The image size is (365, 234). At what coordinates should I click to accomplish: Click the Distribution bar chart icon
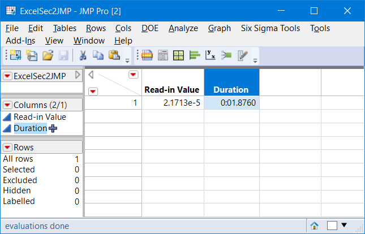[x=195, y=55]
